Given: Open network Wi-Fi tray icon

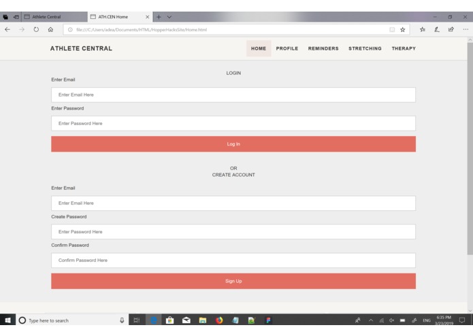Looking at the screenshot, I should click(x=382, y=320).
